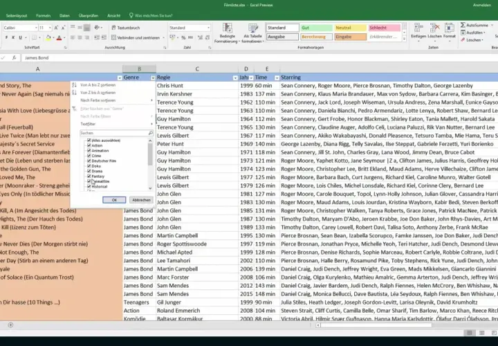Apply the Neutral cell style
Image resolution: width=498 pixels, height=346 pixels.
[x=350, y=28]
